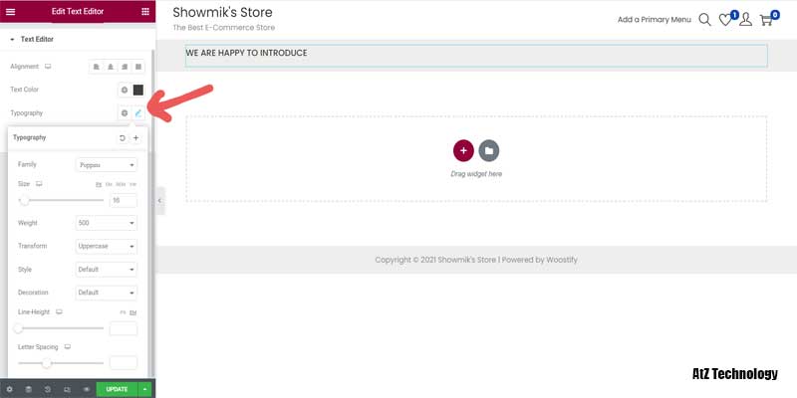Click the green UPDATE button

[x=117, y=389]
